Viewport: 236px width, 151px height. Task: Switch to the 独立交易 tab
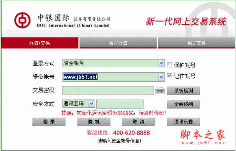point(196,43)
